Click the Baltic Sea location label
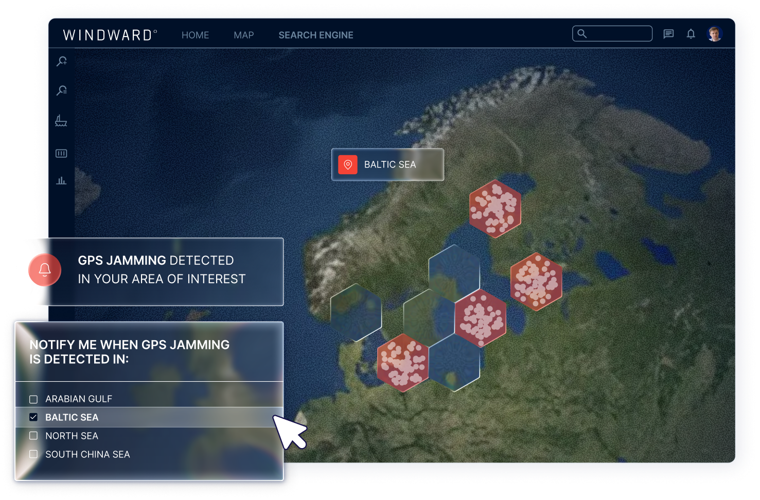 point(387,164)
